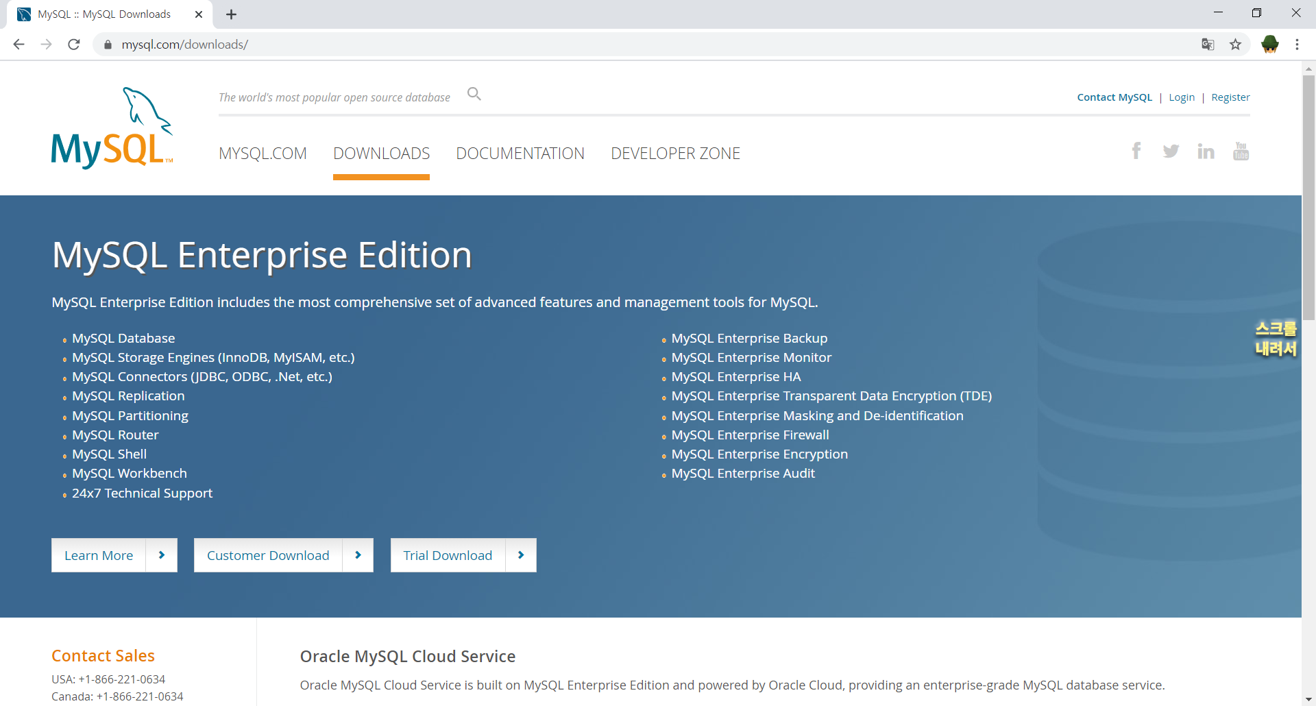Click the Oracle MySQL Cloud Service heading
The height and width of the screenshot is (706, 1316).
click(407, 656)
